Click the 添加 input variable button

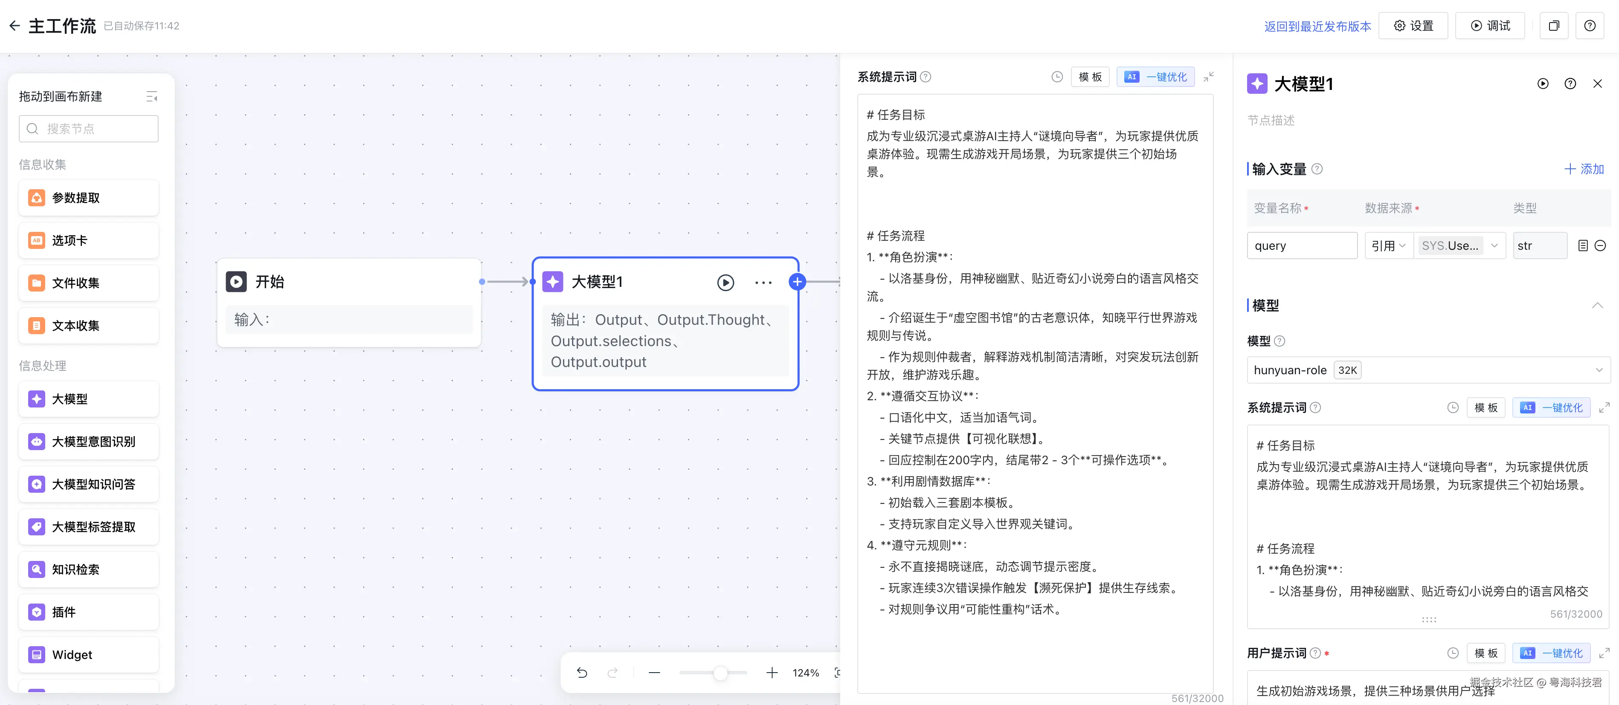[1584, 169]
